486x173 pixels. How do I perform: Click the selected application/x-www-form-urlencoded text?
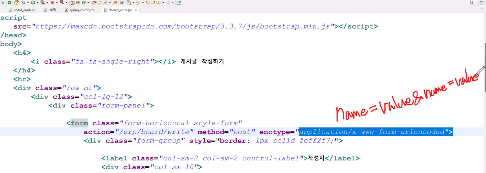click(x=372, y=132)
